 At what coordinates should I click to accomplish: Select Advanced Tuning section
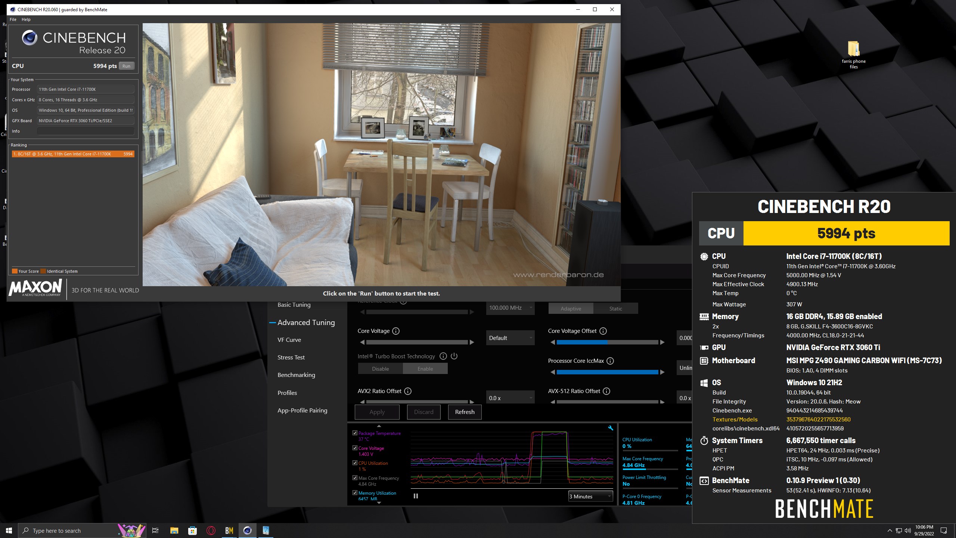click(306, 322)
